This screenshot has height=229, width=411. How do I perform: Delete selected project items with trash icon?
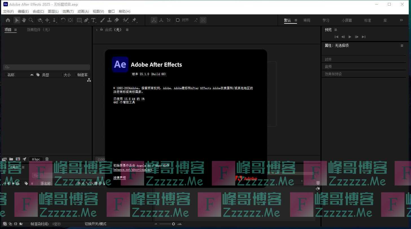pyautogui.click(x=47, y=159)
